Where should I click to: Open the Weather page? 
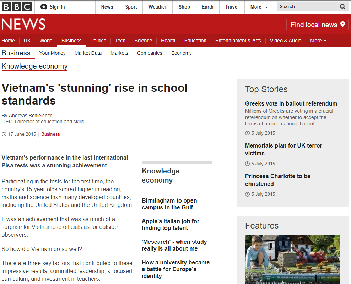point(158,7)
